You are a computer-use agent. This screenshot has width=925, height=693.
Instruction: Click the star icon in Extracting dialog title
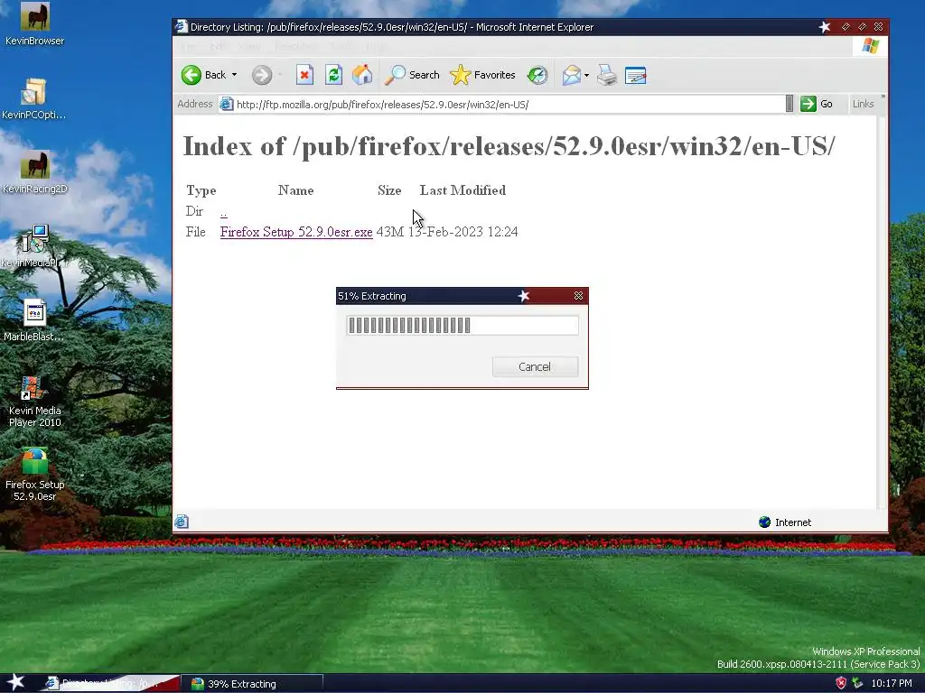pyautogui.click(x=523, y=296)
